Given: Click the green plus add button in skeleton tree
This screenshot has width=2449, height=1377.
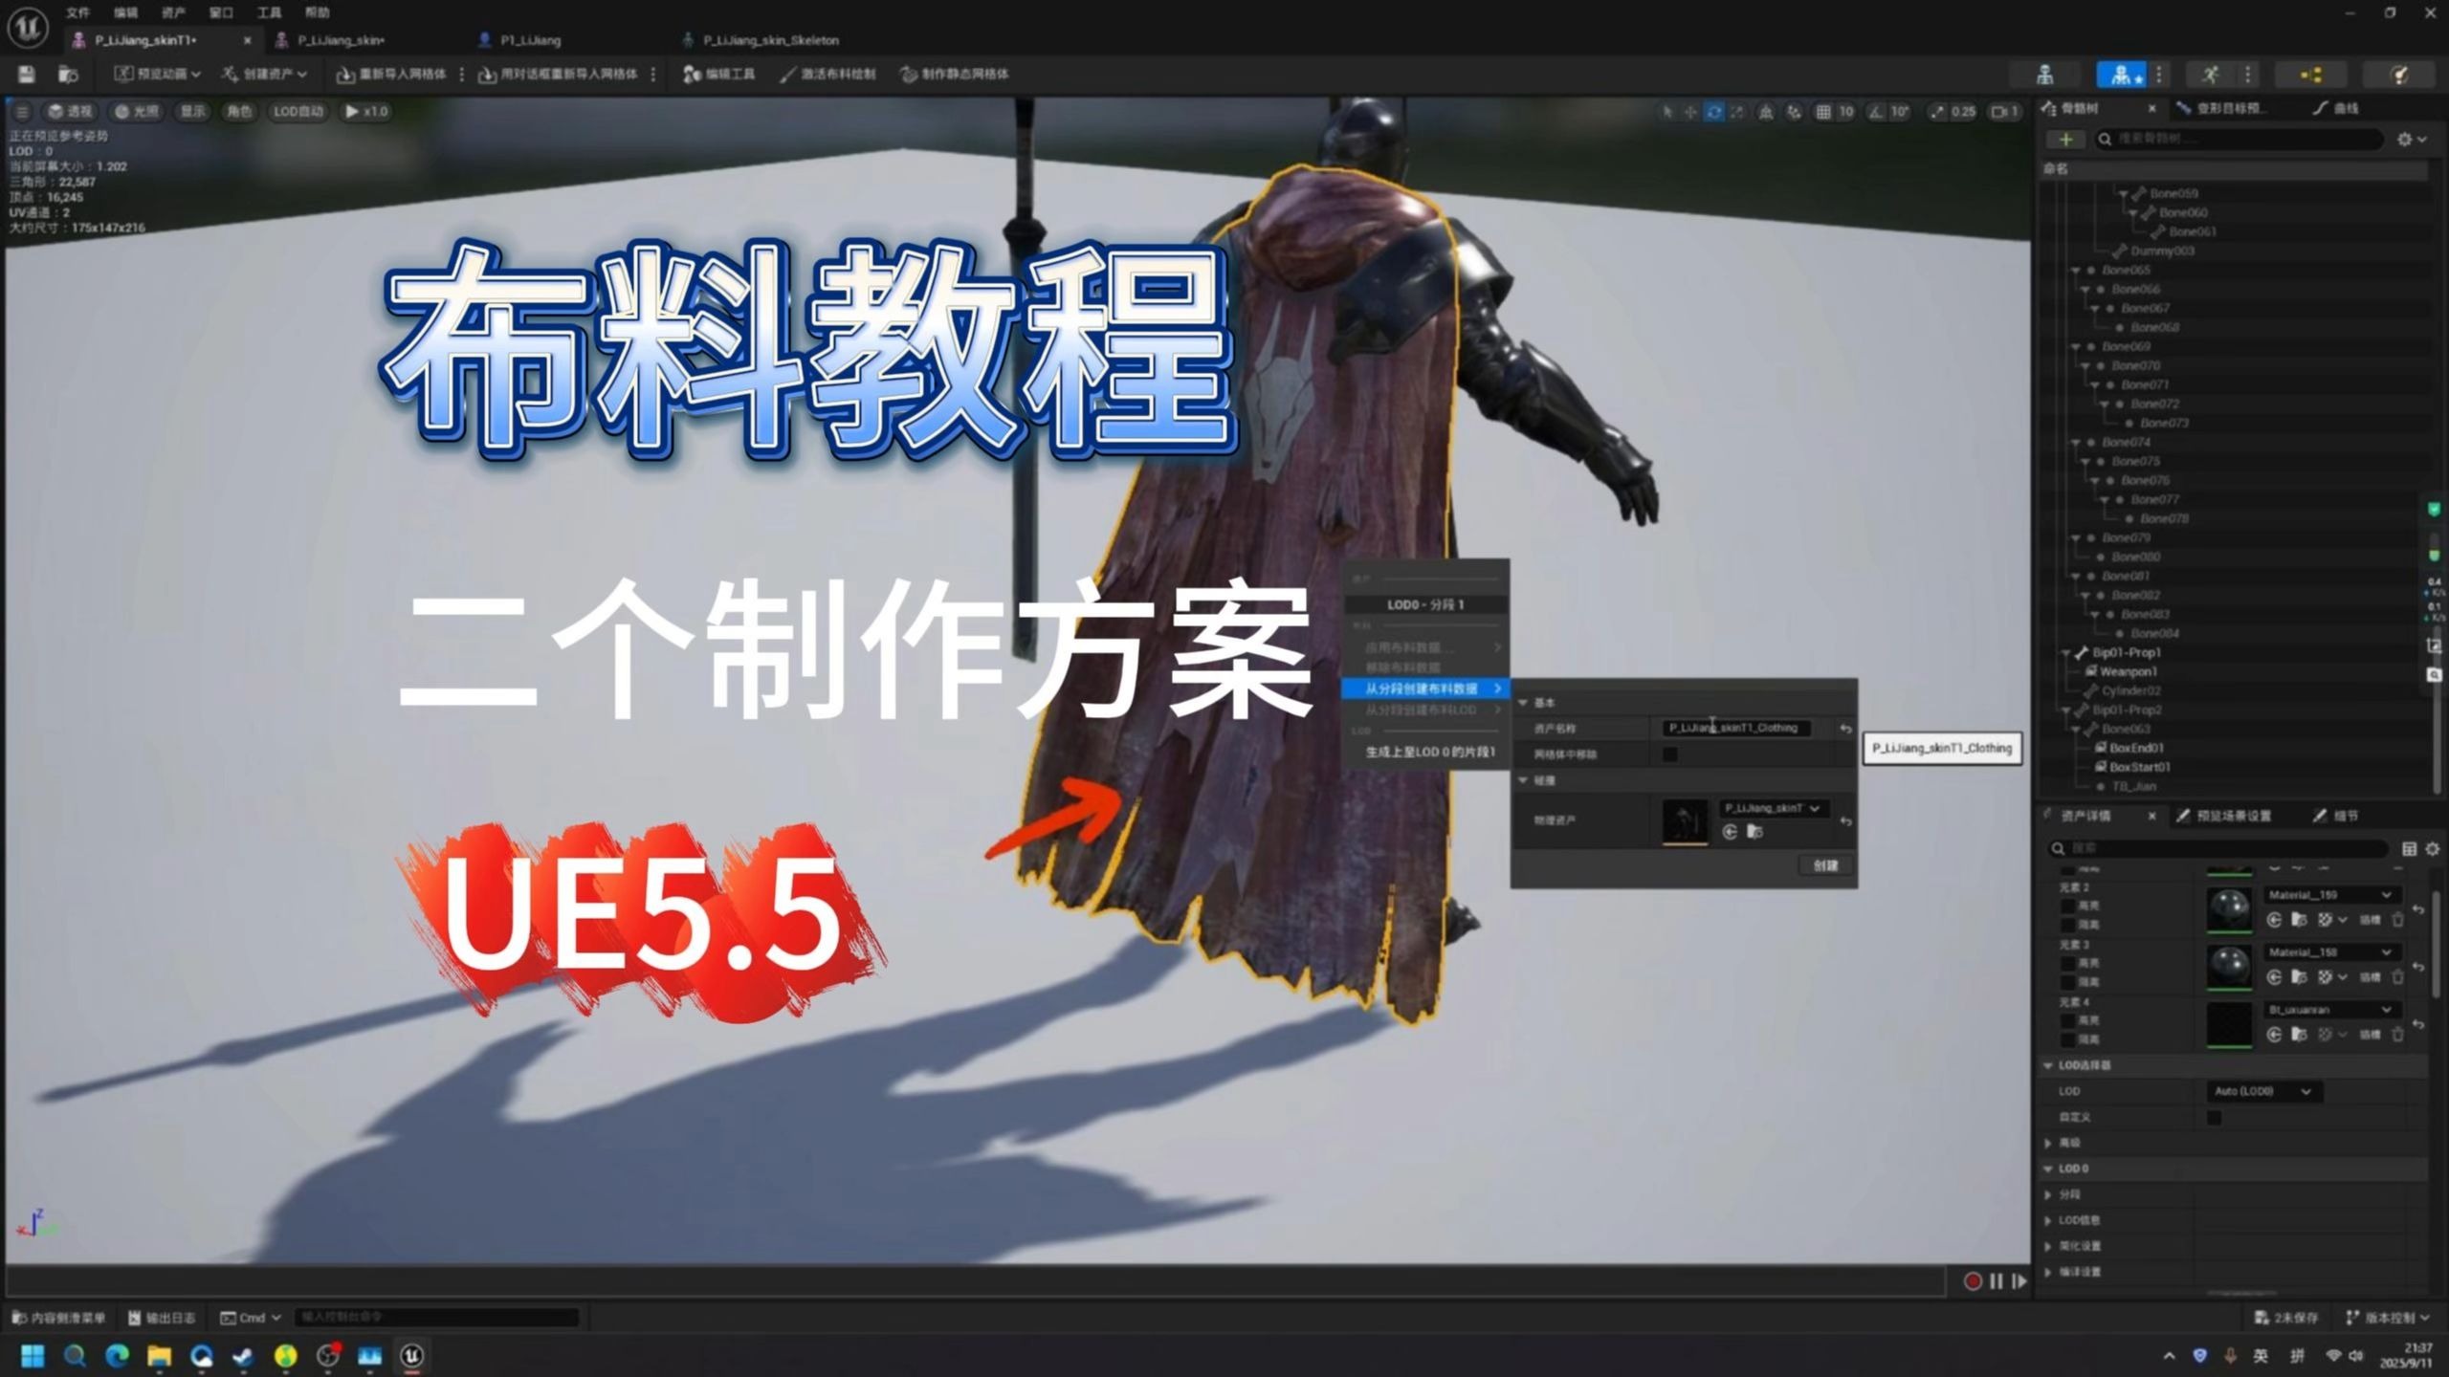Looking at the screenshot, I should pos(2065,140).
